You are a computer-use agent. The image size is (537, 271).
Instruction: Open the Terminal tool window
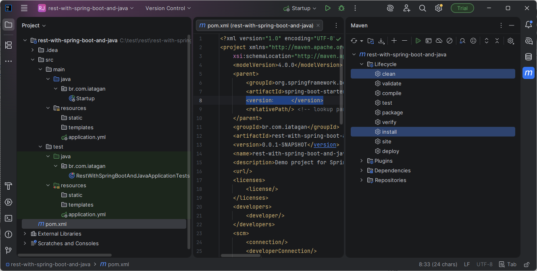[x=8, y=218]
